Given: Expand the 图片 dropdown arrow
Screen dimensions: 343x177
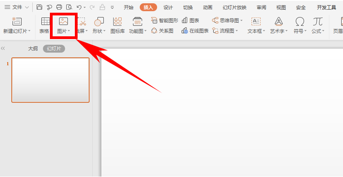Looking at the screenshot, I should pyautogui.click(x=69, y=31).
